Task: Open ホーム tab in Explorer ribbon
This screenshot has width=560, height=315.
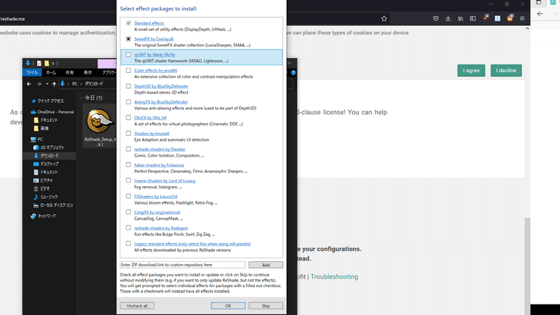Action: (50, 73)
